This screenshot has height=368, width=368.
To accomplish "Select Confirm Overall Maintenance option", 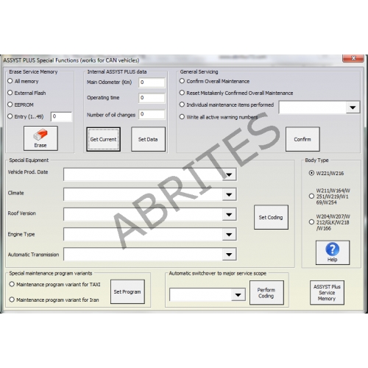I will [x=182, y=81].
